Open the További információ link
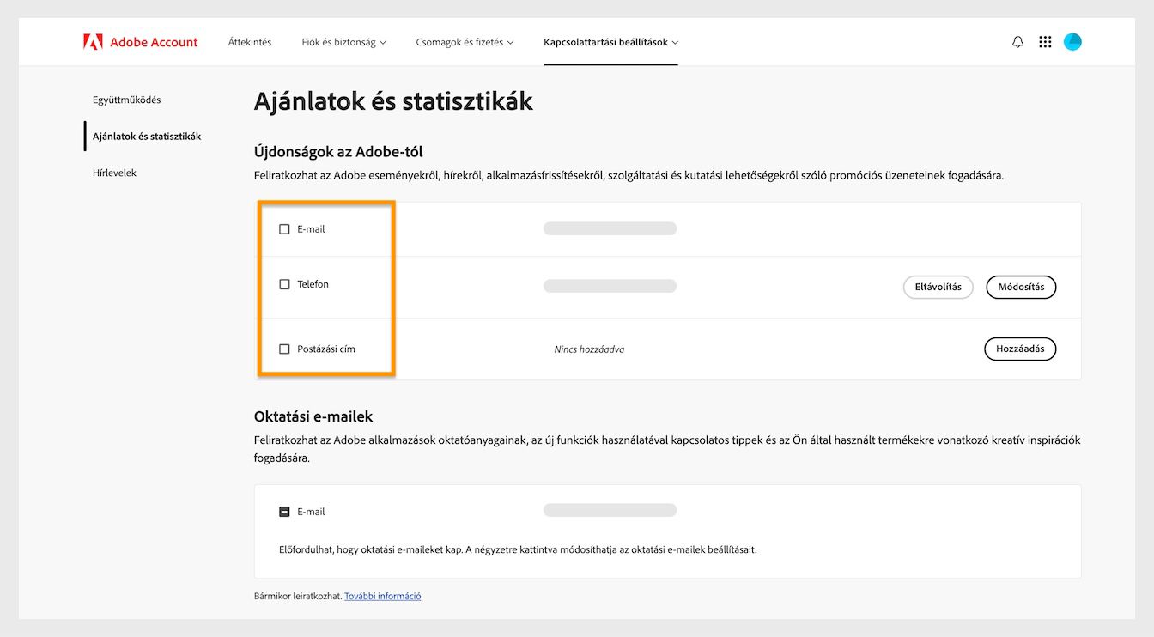Screen dimensions: 1154x637 point(382,595)
